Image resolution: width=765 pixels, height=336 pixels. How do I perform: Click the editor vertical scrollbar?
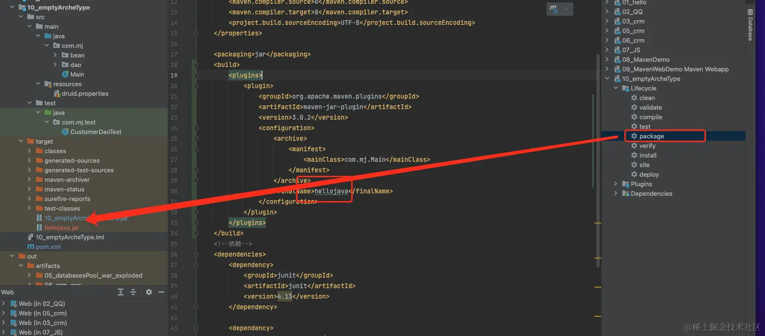point(598,160)
